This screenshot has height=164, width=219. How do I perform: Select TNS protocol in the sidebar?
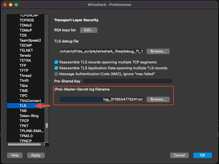click(x=23, y=111)
